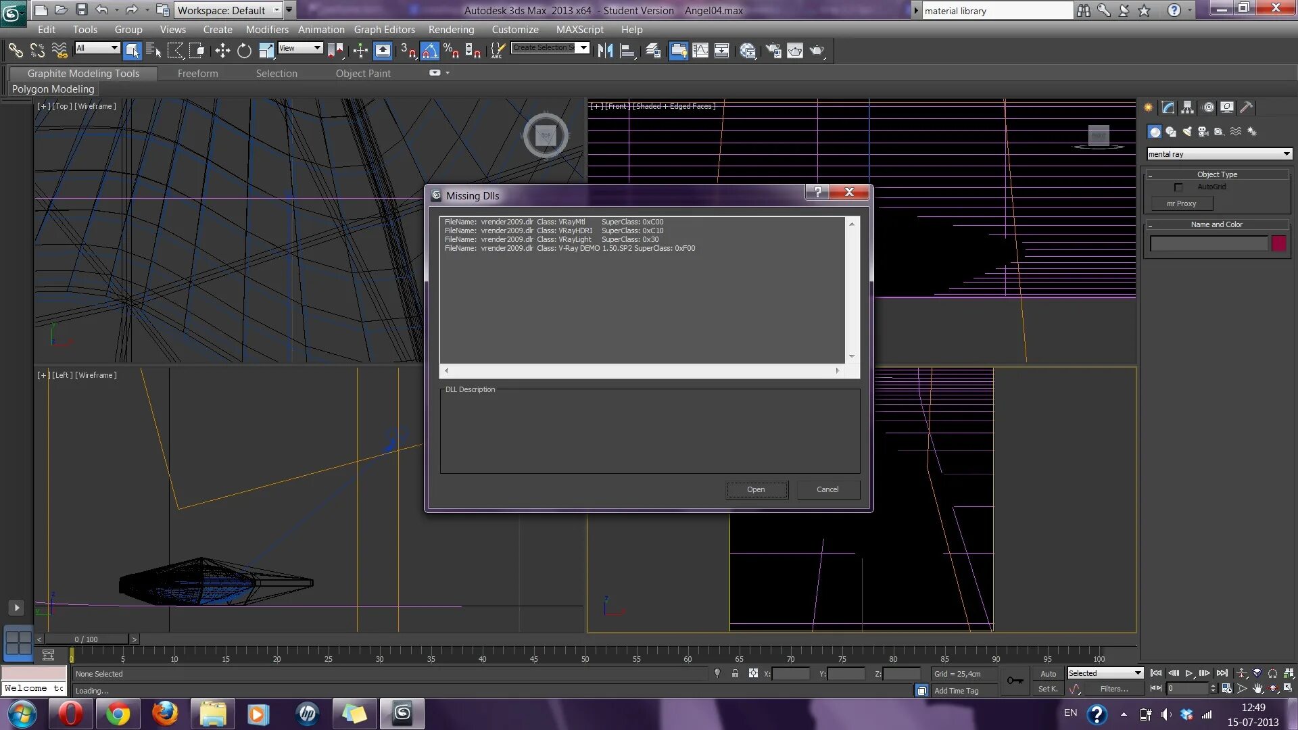Image resolution: width=1298 pixels, height=730 pixels.
Task: Select the Helpers tape measure category icon
Action: [x=1219, y=132]
